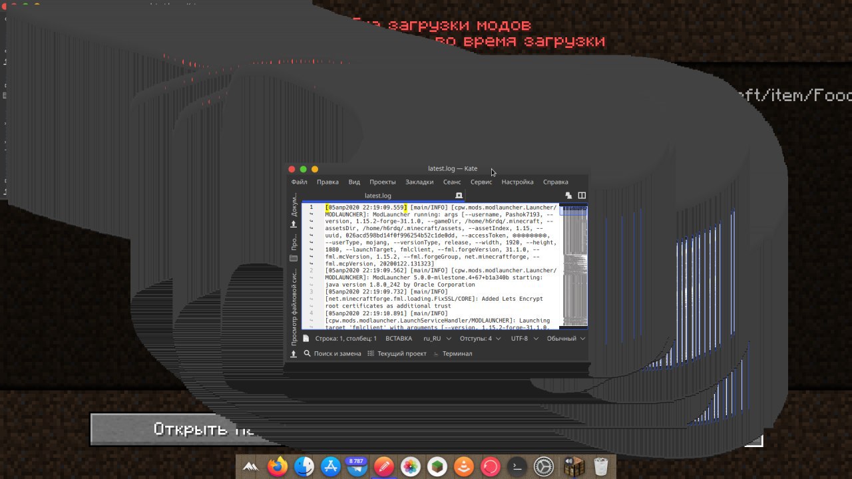Open the Minecraft grass block icon in dock

tap(437, 467)
